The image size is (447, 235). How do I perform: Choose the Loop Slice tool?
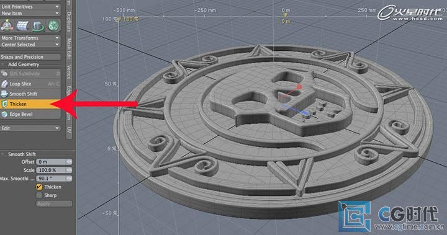pos(30,84)
